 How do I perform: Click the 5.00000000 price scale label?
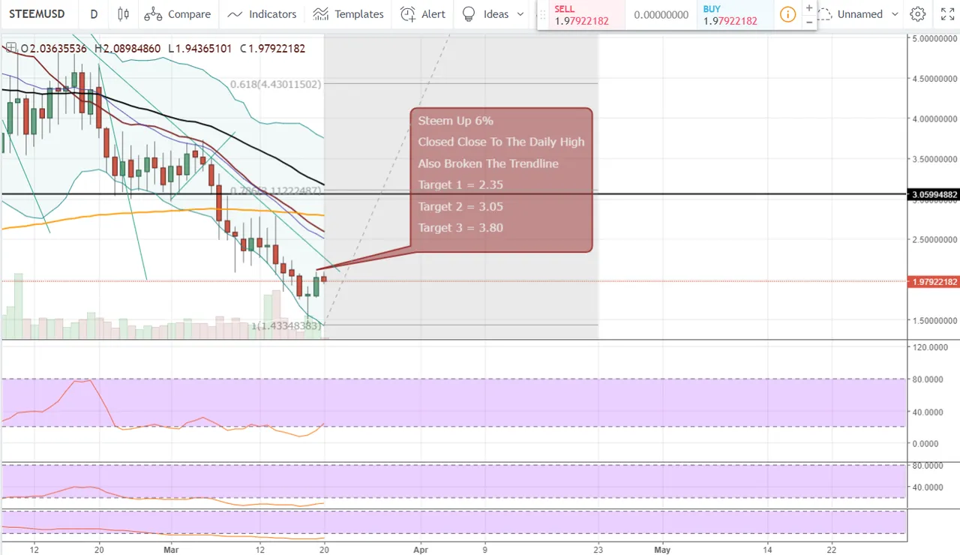click(x=934, y=37)
